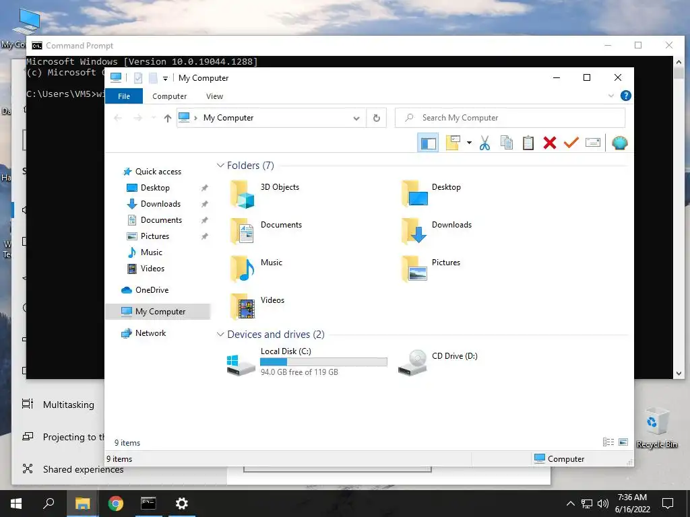The width and height of the screenshot is (690, 517).
Task: Unpin Documents using its pin icon
Action: point(205,220)
